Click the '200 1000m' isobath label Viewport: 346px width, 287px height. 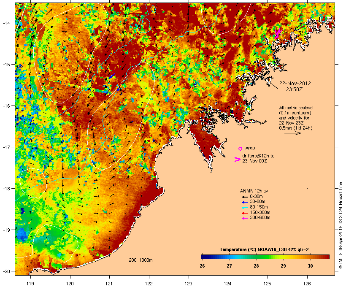[x=141, y=260]
